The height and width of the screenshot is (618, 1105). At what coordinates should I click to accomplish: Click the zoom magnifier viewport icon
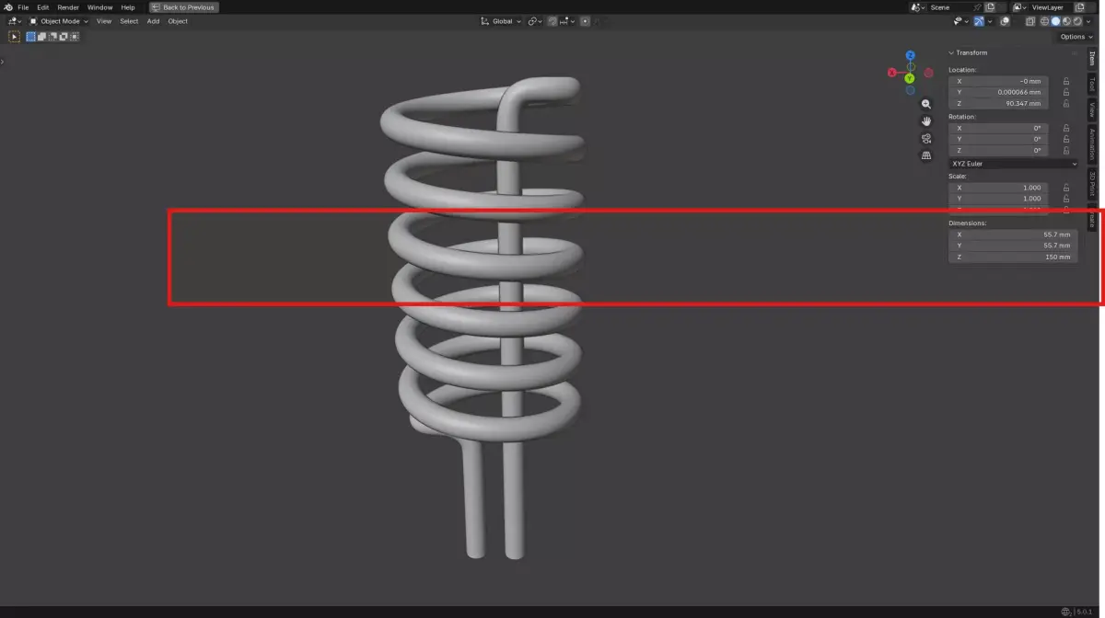coord(926,104)
